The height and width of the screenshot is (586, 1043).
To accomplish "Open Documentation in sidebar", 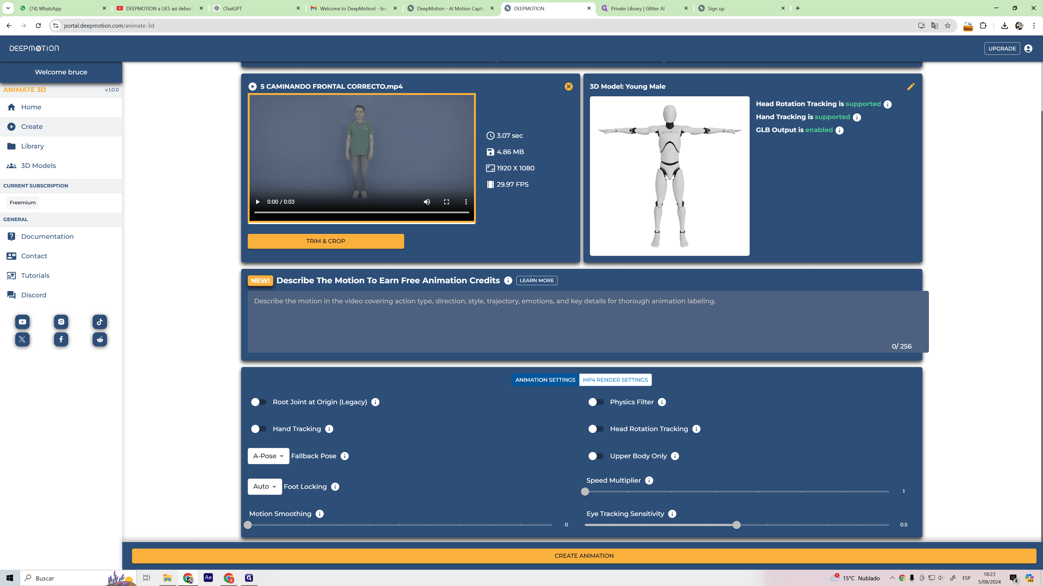I will coord(61,237).
